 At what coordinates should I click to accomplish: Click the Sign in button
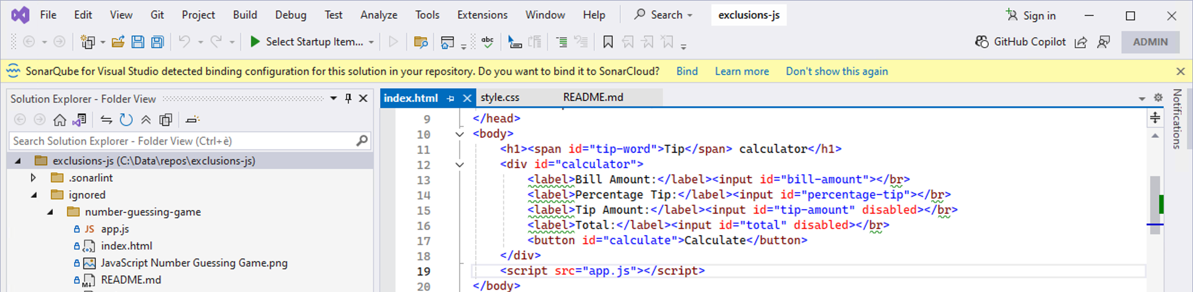point(1031,15)
